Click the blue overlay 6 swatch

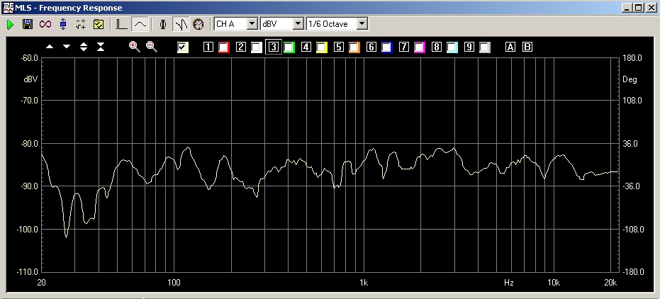[386, 47]
